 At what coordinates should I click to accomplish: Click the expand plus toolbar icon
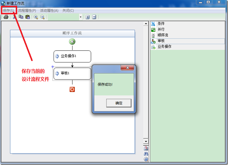click(x=88, y=17)
